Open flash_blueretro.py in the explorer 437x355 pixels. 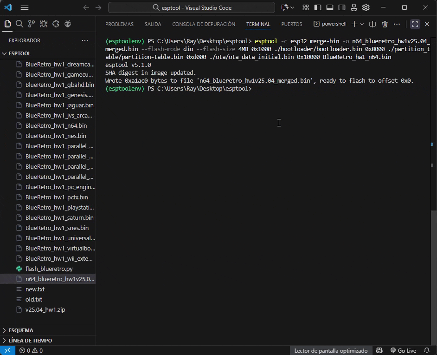click(x=49, y=269)
